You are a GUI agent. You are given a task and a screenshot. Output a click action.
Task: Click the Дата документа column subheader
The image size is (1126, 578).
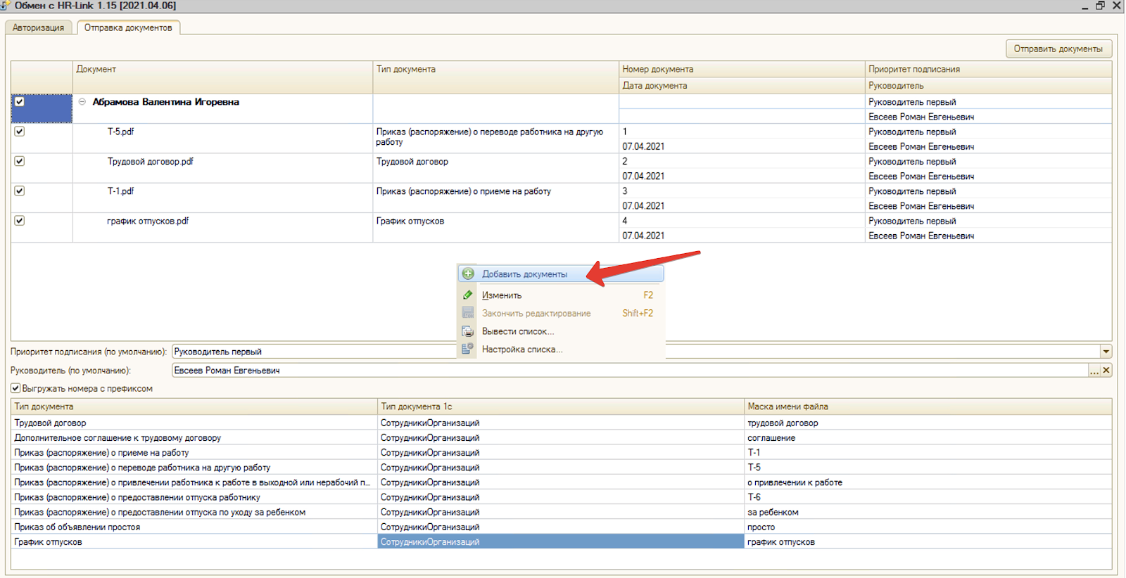tap(742, 85)
